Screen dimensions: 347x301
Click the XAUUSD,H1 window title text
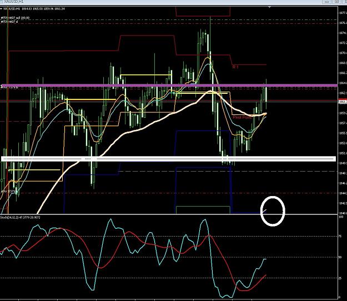(x=14, y=2)
